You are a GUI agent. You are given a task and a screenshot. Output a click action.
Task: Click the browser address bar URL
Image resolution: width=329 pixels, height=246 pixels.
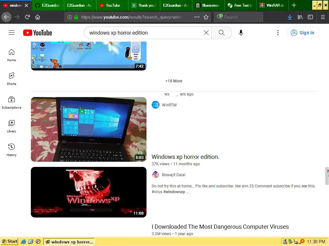pos(131,17)
